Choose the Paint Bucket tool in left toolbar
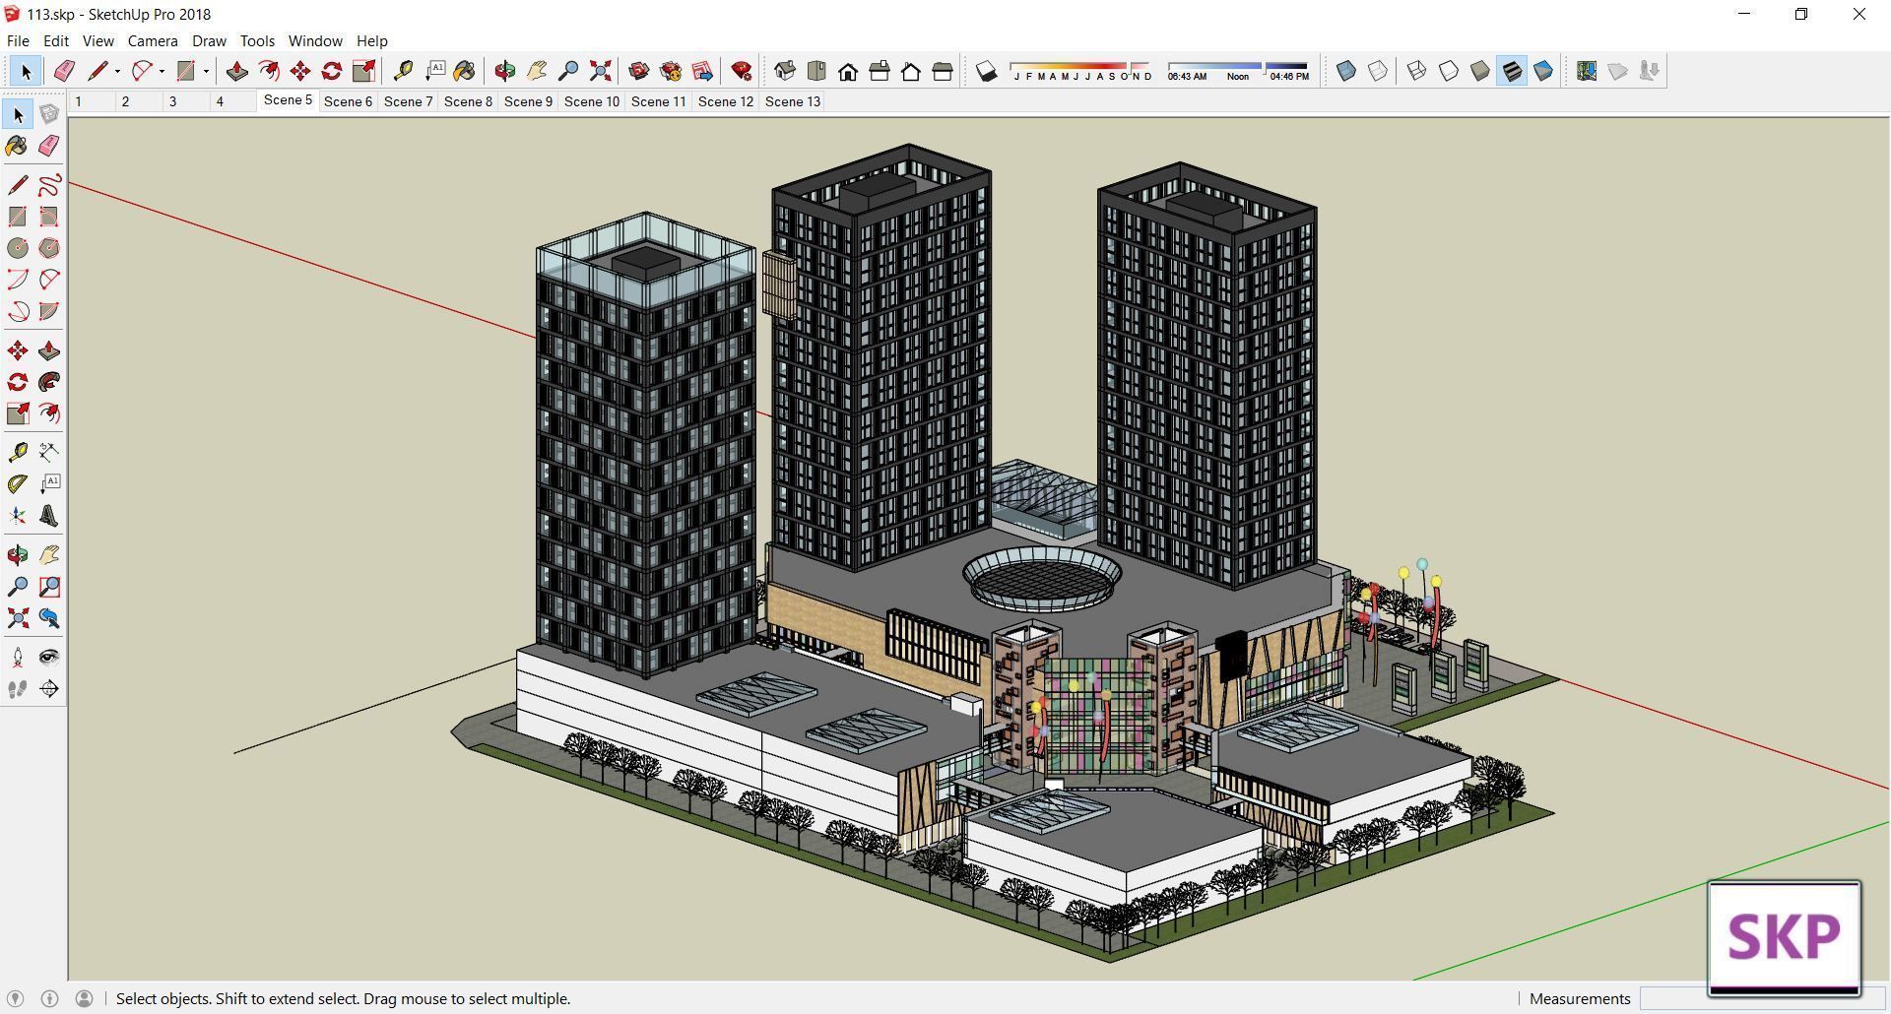This screenshot has height=1014, width=1891. (18, 147)
